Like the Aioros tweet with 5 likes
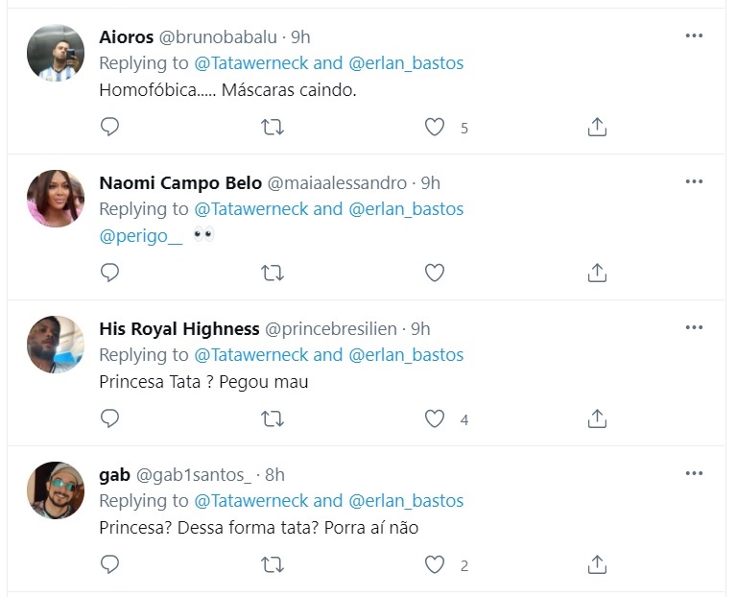The width and height of the screenshot is (736, 597). 435,127
